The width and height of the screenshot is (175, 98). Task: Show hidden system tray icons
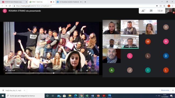[156, 96]
